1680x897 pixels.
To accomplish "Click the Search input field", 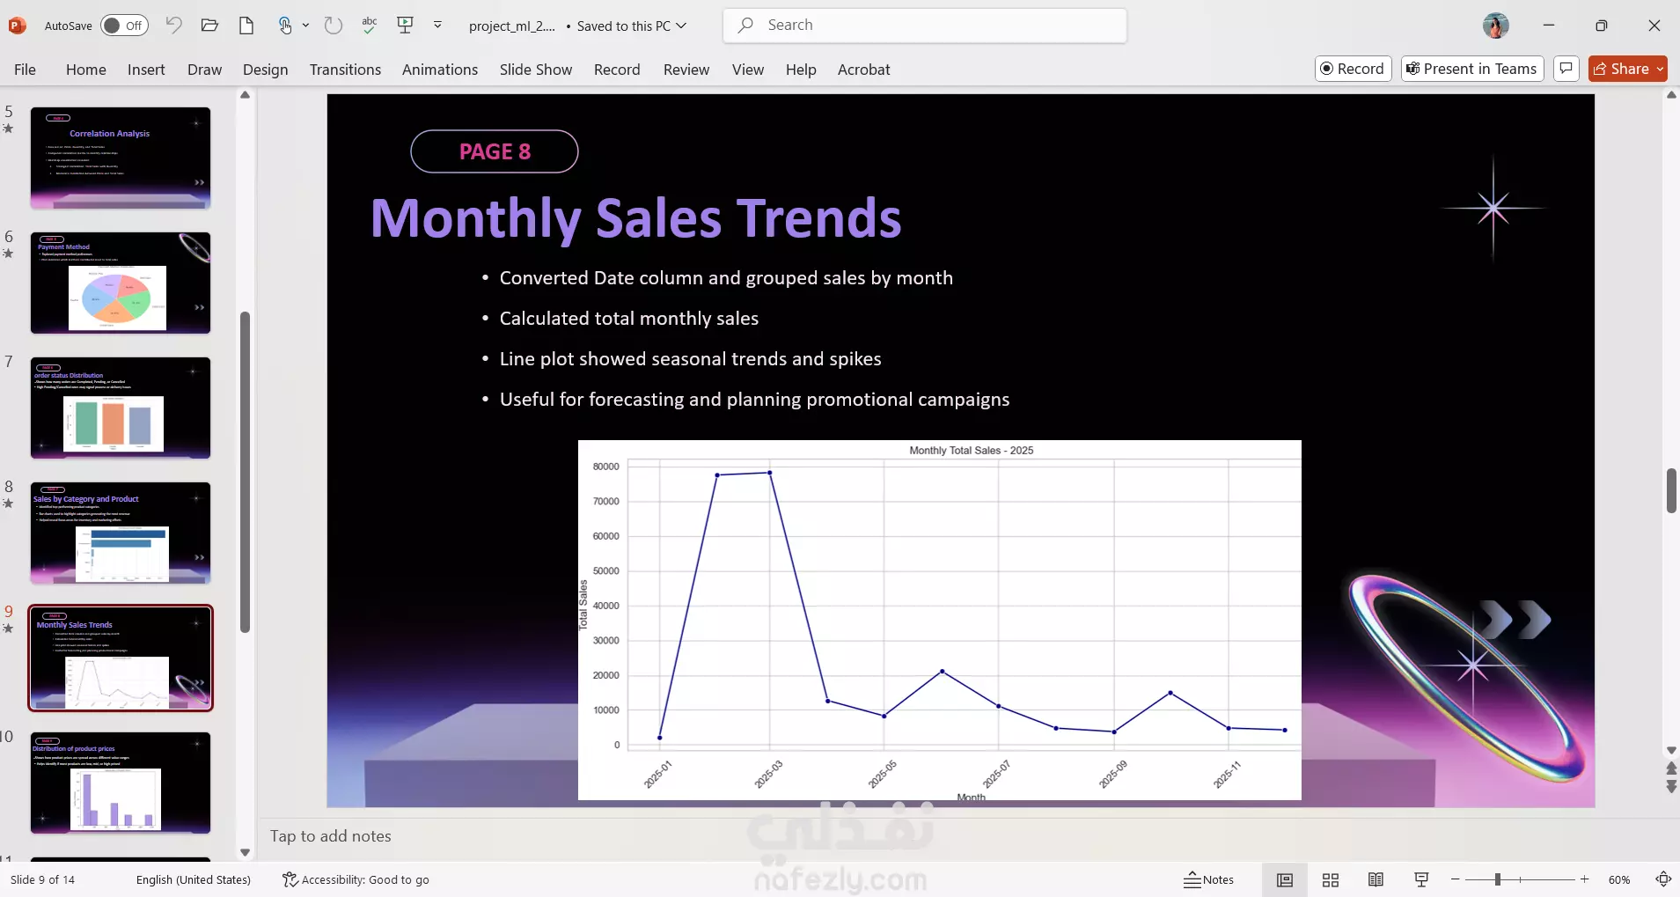I will [925, 26].
